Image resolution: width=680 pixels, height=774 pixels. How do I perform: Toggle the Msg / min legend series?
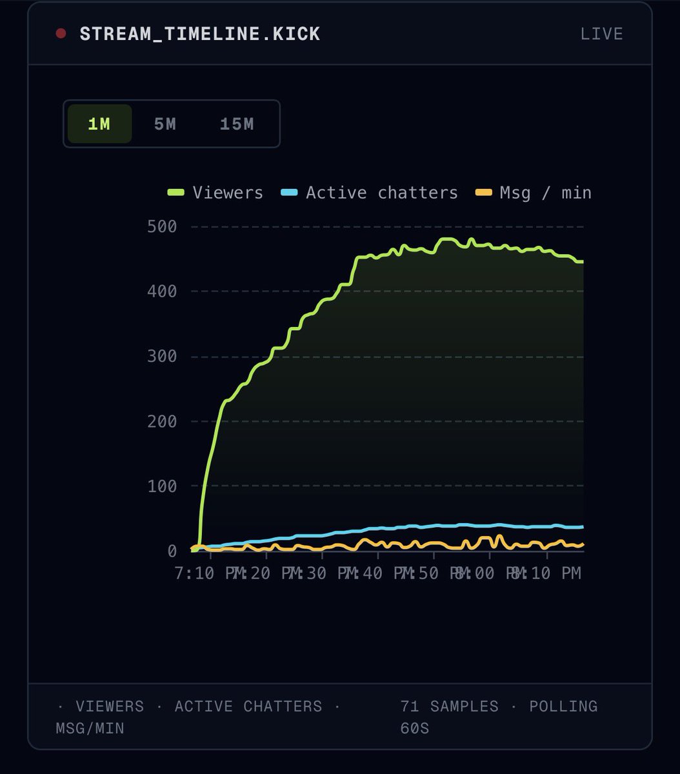tap(533, 193)
